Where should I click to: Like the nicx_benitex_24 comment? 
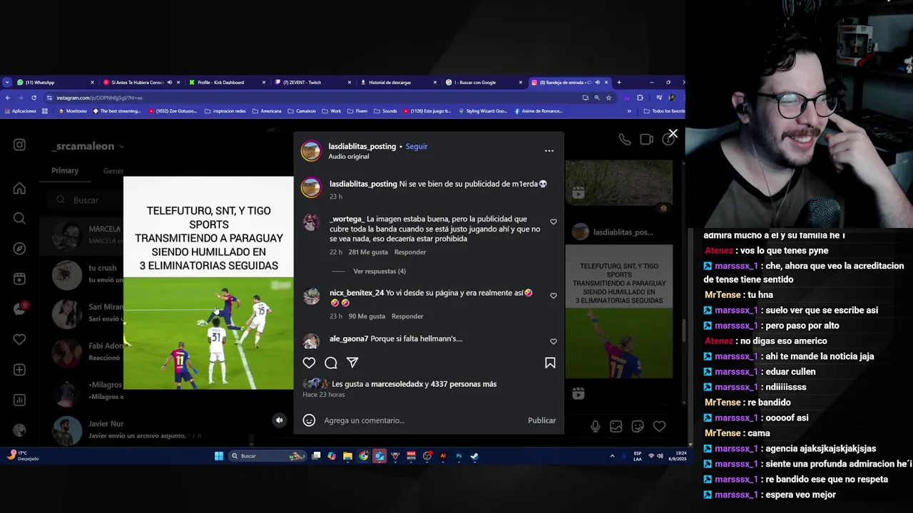click(554, 296)
